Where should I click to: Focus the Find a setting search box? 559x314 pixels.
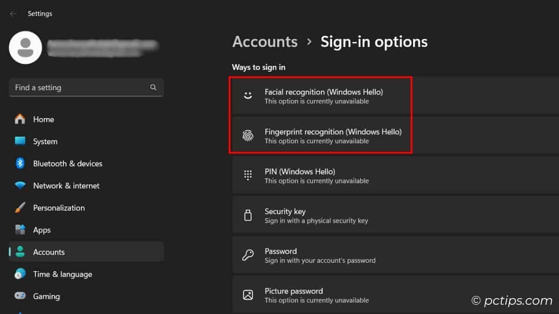coord(79,87)
